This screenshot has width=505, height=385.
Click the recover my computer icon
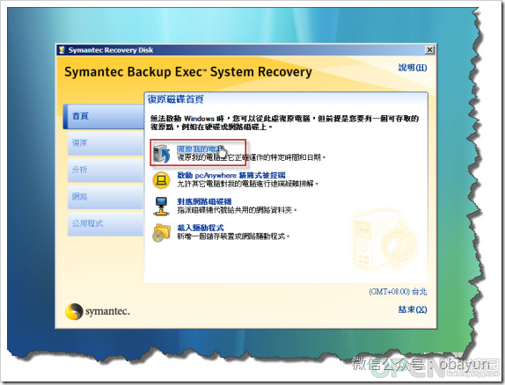point(162,154)
